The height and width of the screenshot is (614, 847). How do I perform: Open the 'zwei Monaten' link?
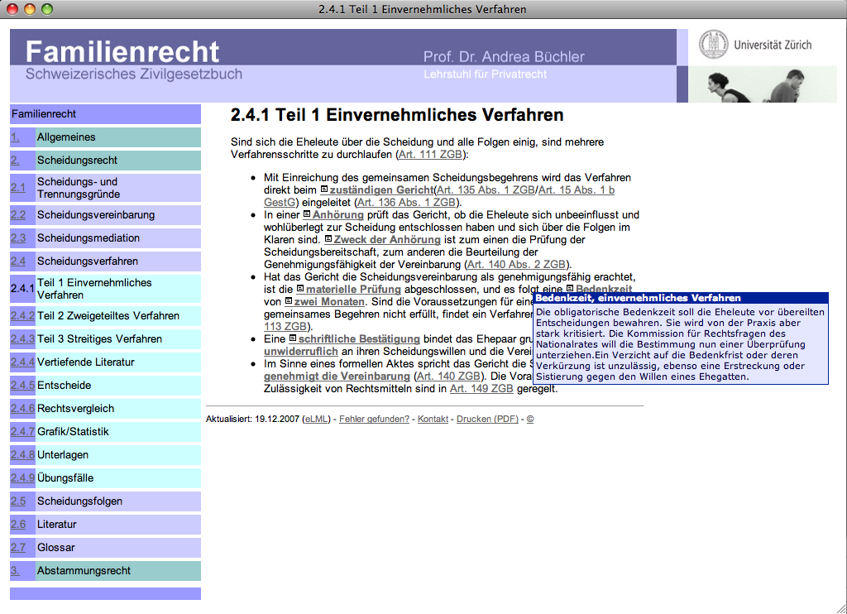pyautogui.click(x=329, y=301)
